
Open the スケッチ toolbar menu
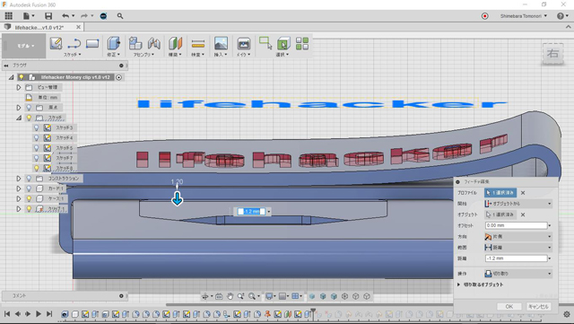click(72, 55)
